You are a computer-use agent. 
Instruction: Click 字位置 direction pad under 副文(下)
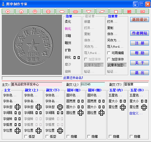60,131
